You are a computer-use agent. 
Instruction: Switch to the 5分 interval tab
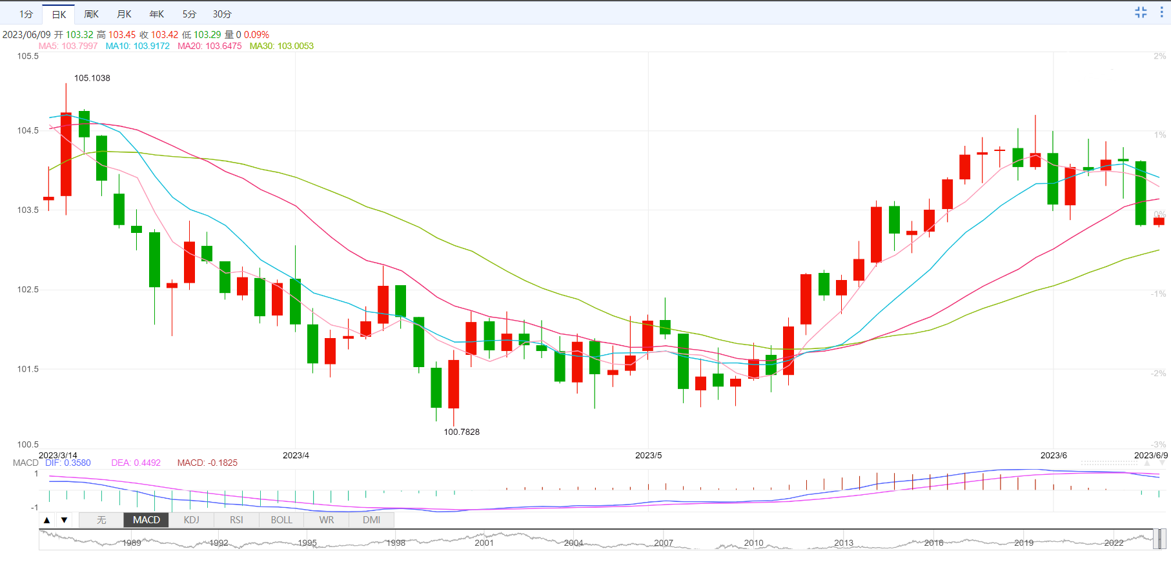[x=189, y=14]
